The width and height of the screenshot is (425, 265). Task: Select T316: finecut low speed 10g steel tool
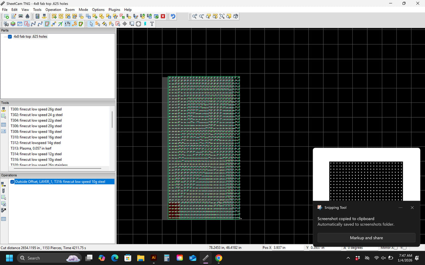pos(36,160)
